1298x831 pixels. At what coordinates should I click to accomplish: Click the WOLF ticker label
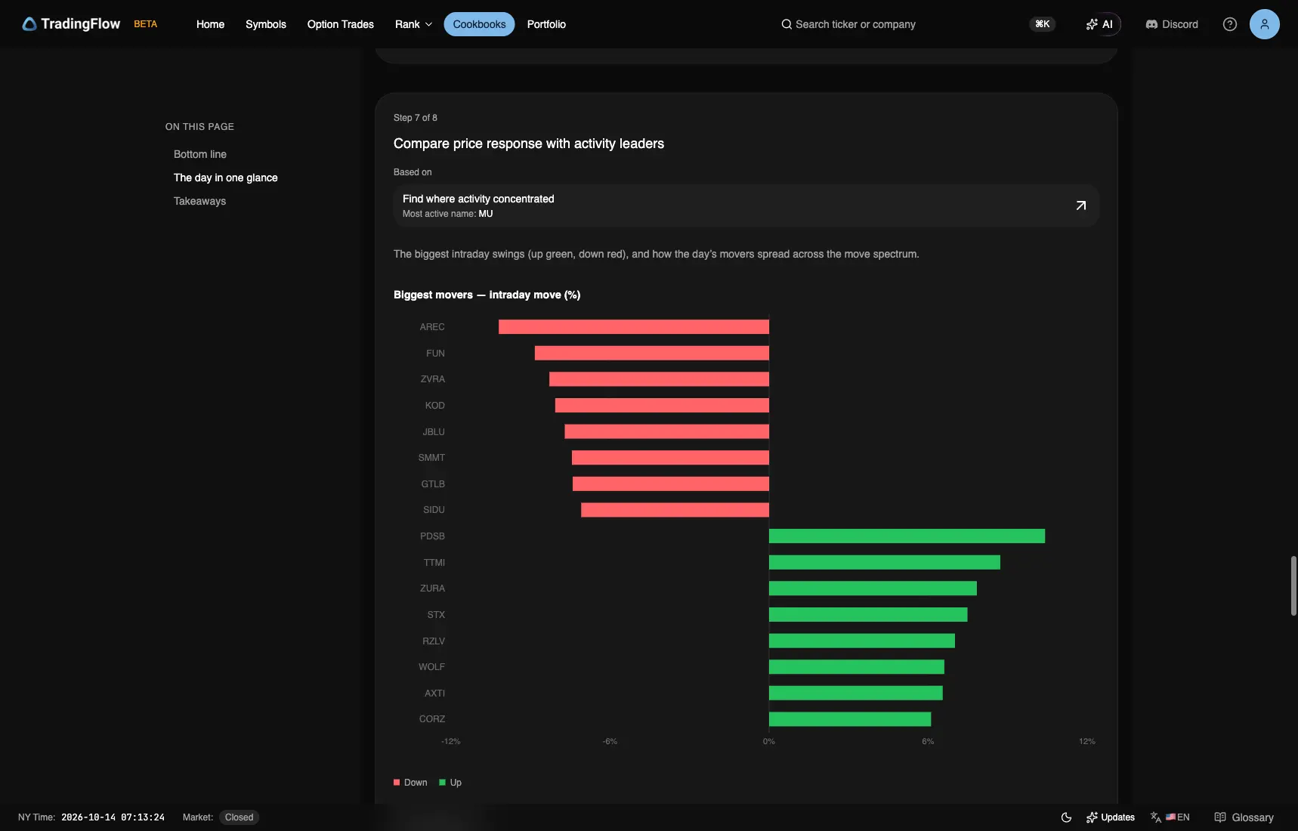[432, 667]
